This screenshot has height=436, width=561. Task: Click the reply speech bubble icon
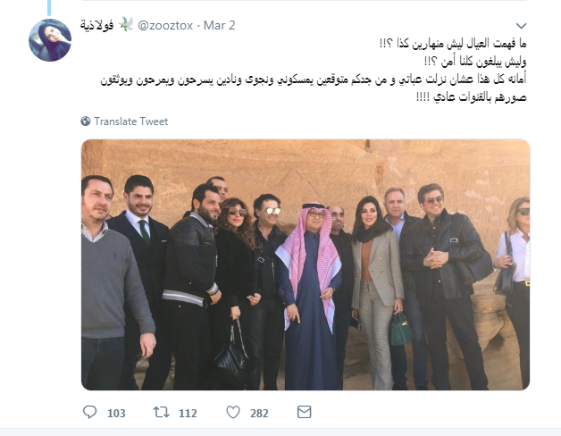pos(90,413)
